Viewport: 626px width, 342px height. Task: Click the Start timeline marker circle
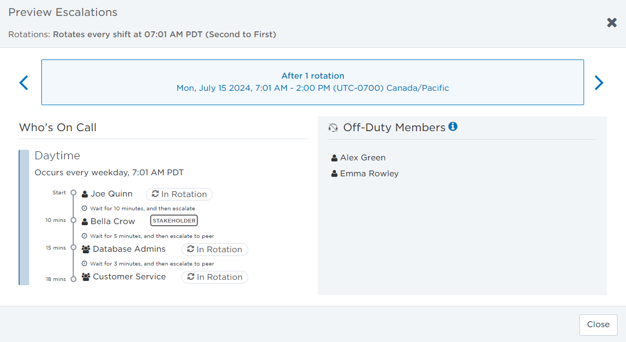(73, 193)
